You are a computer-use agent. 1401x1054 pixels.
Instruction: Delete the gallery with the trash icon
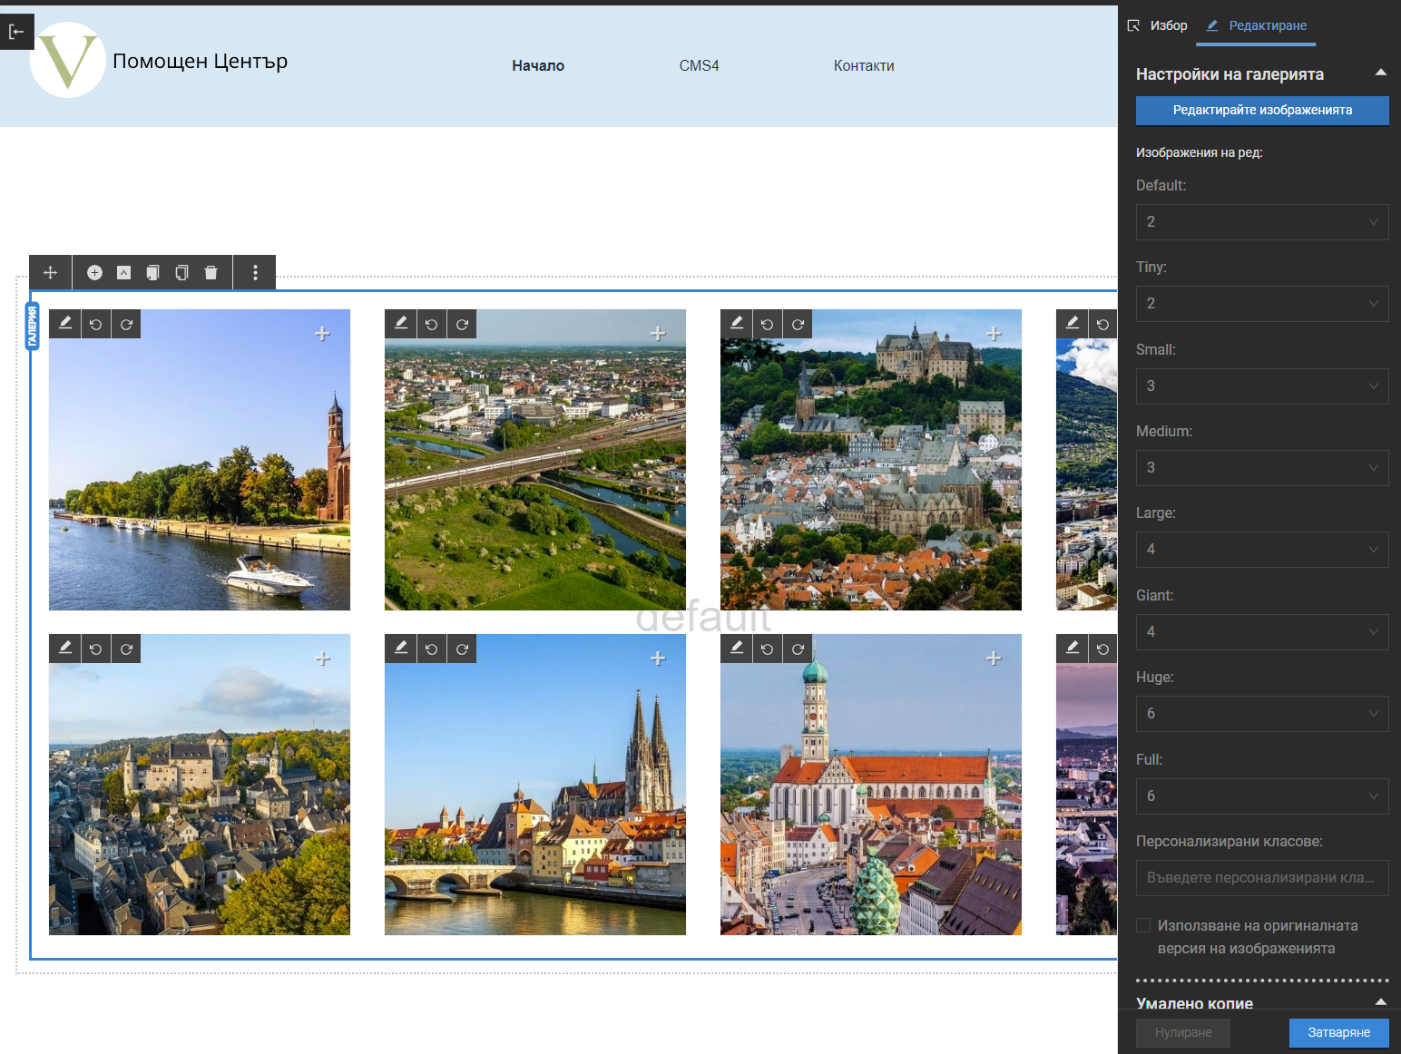pyautogui.click(x=211, y=273)
